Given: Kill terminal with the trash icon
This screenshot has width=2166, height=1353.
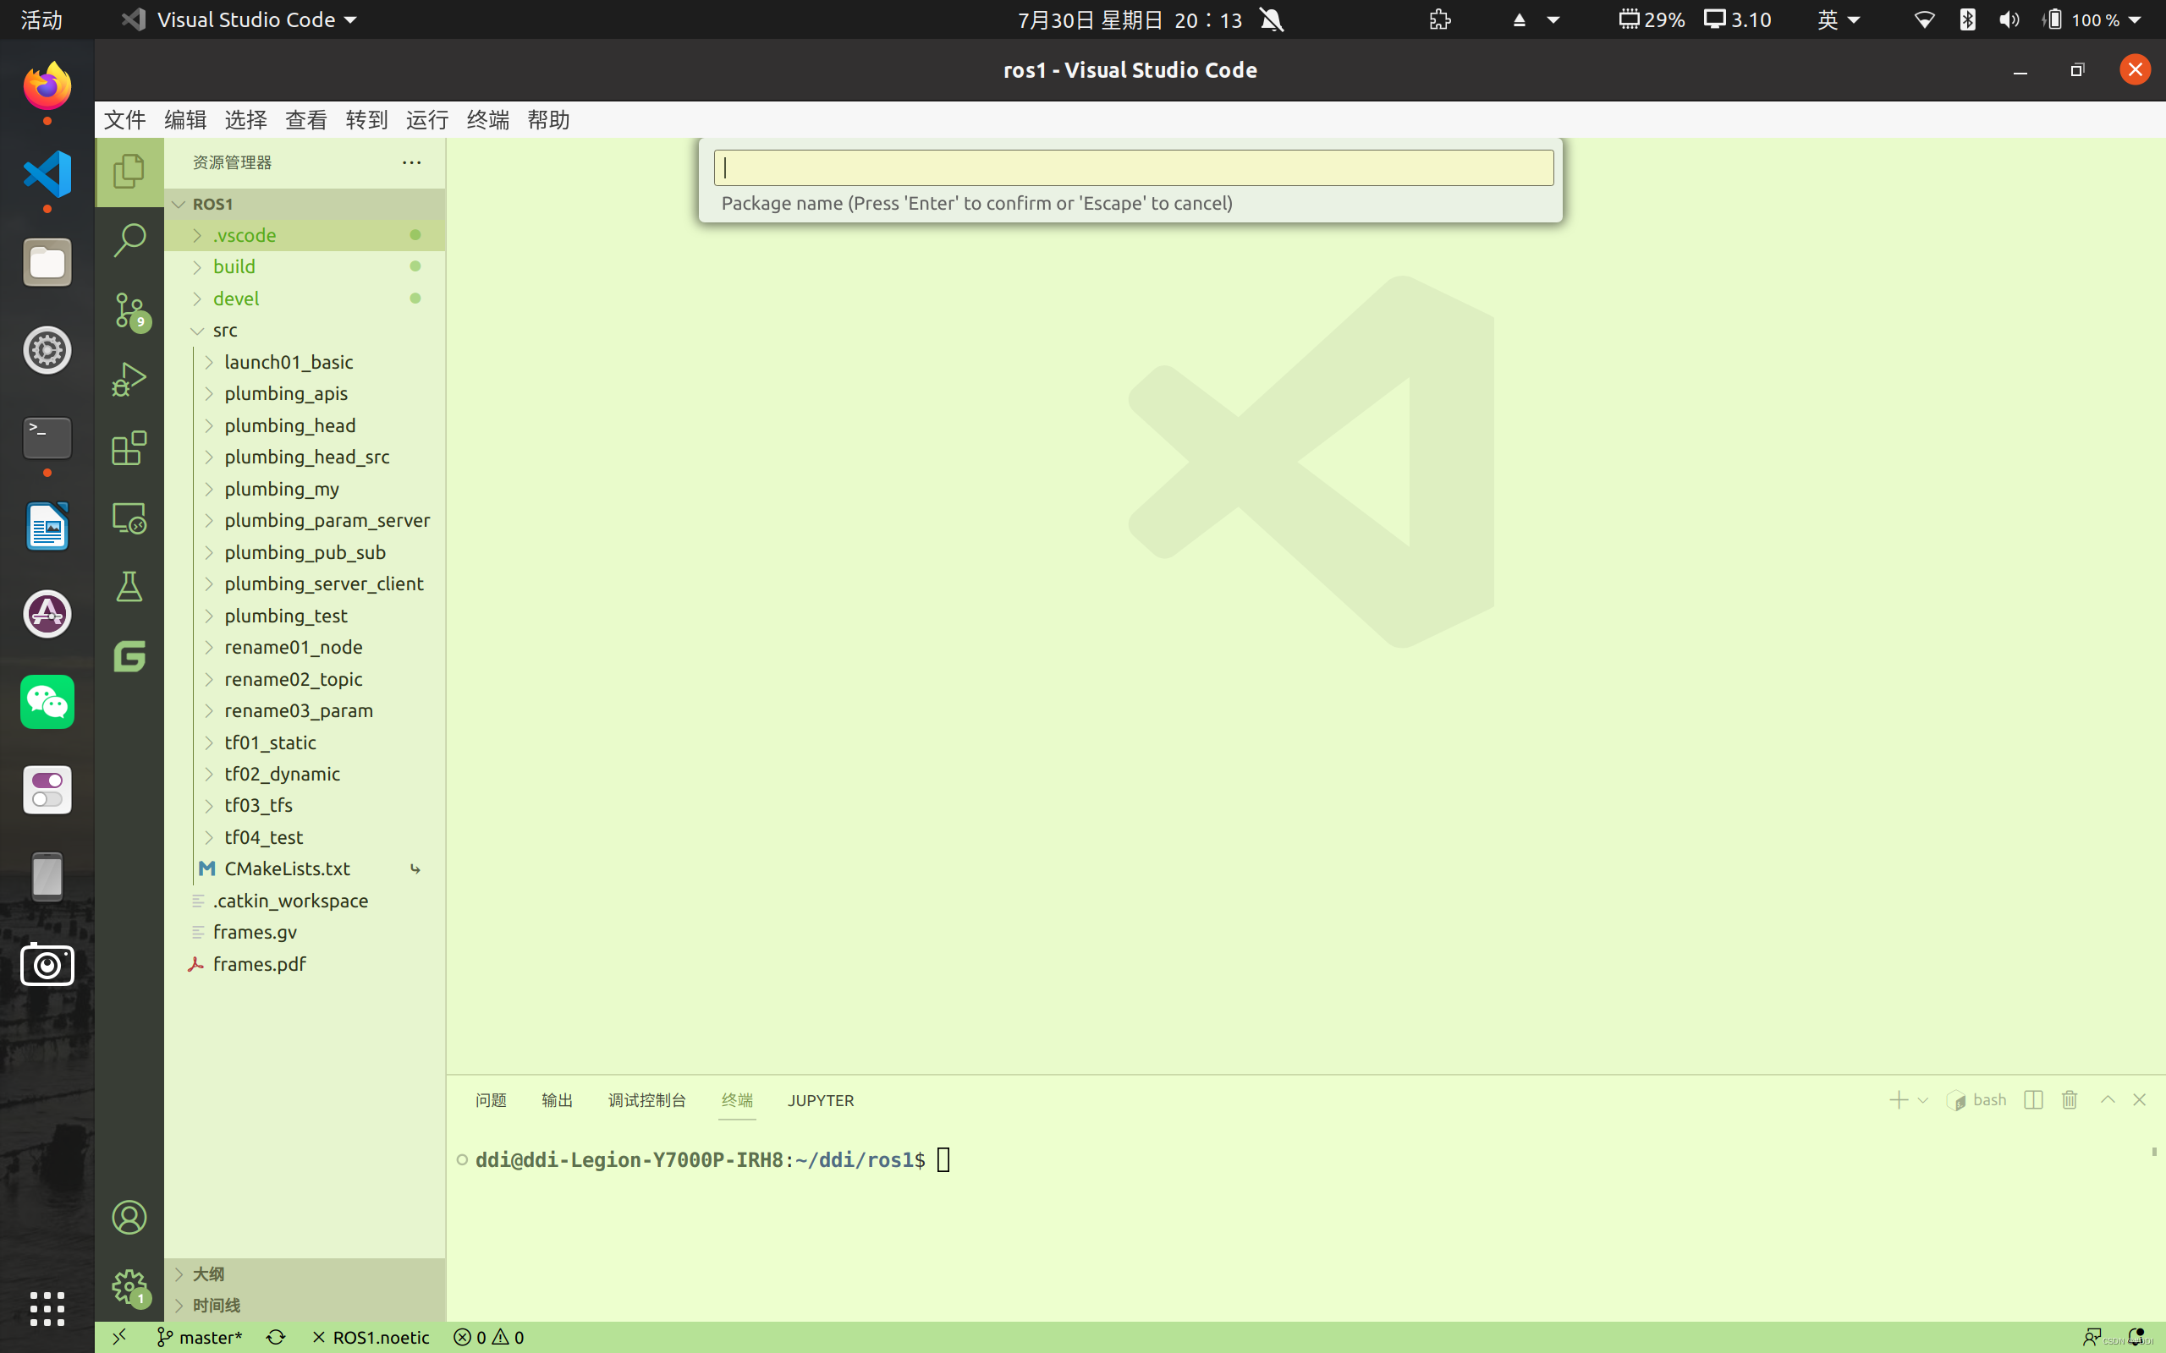Looking at the screenshot, I should (2070, 1100).
